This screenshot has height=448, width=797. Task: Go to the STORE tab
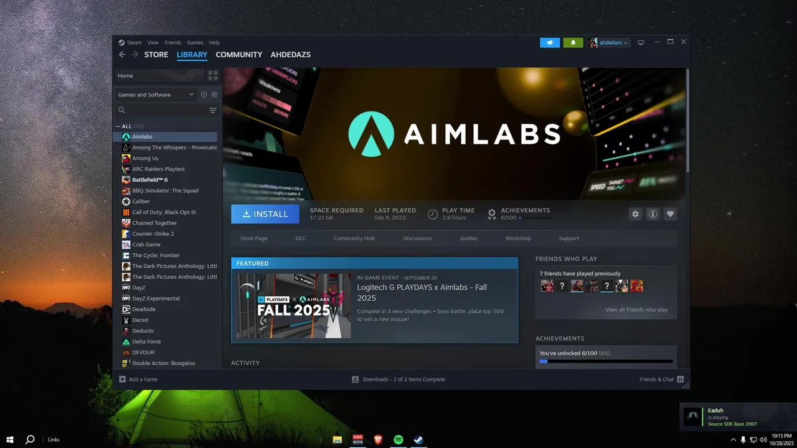click(x=156, y=55)
